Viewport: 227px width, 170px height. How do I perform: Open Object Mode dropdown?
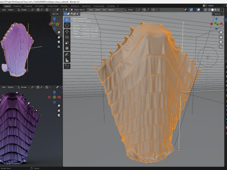click(79, 10)
